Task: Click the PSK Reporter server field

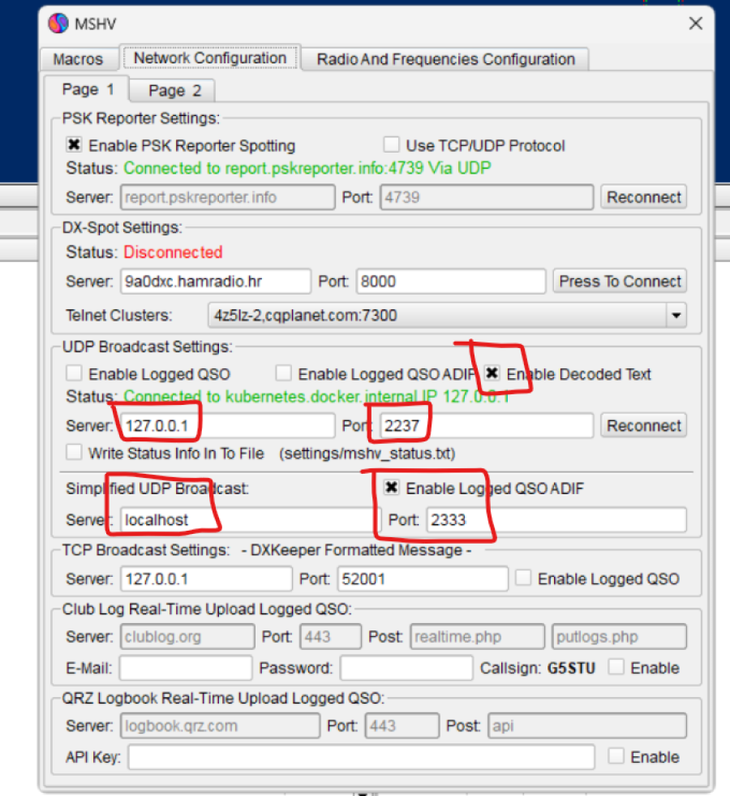Action: click(x=227, y=197)
